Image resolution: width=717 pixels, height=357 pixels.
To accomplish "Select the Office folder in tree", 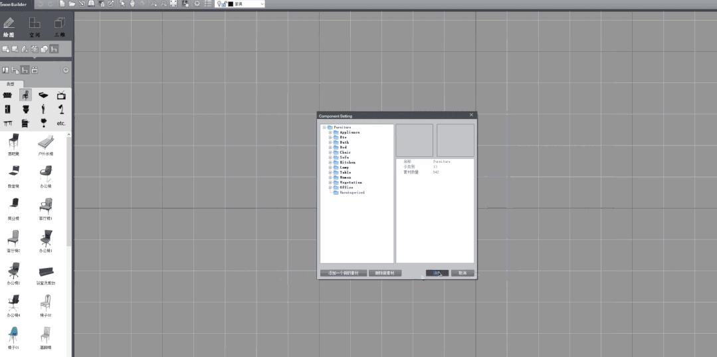I will 344,187.
